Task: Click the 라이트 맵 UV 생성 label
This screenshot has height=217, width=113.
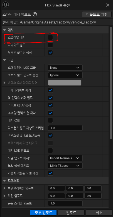Action: [19, 105]
